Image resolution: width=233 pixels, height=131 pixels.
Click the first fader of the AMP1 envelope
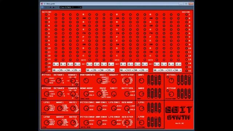(x=149, y=80)
